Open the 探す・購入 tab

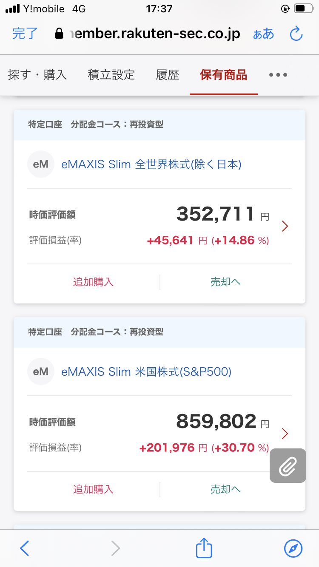pyautogui.click(x=37, y=75)
